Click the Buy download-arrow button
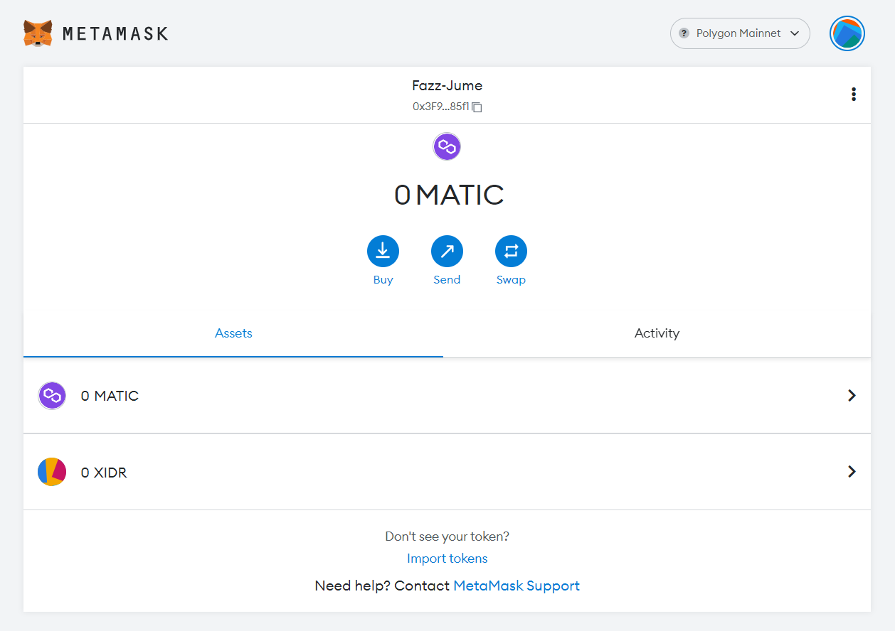The width and height of the screenshot is (895, 631). coord(383,251)
